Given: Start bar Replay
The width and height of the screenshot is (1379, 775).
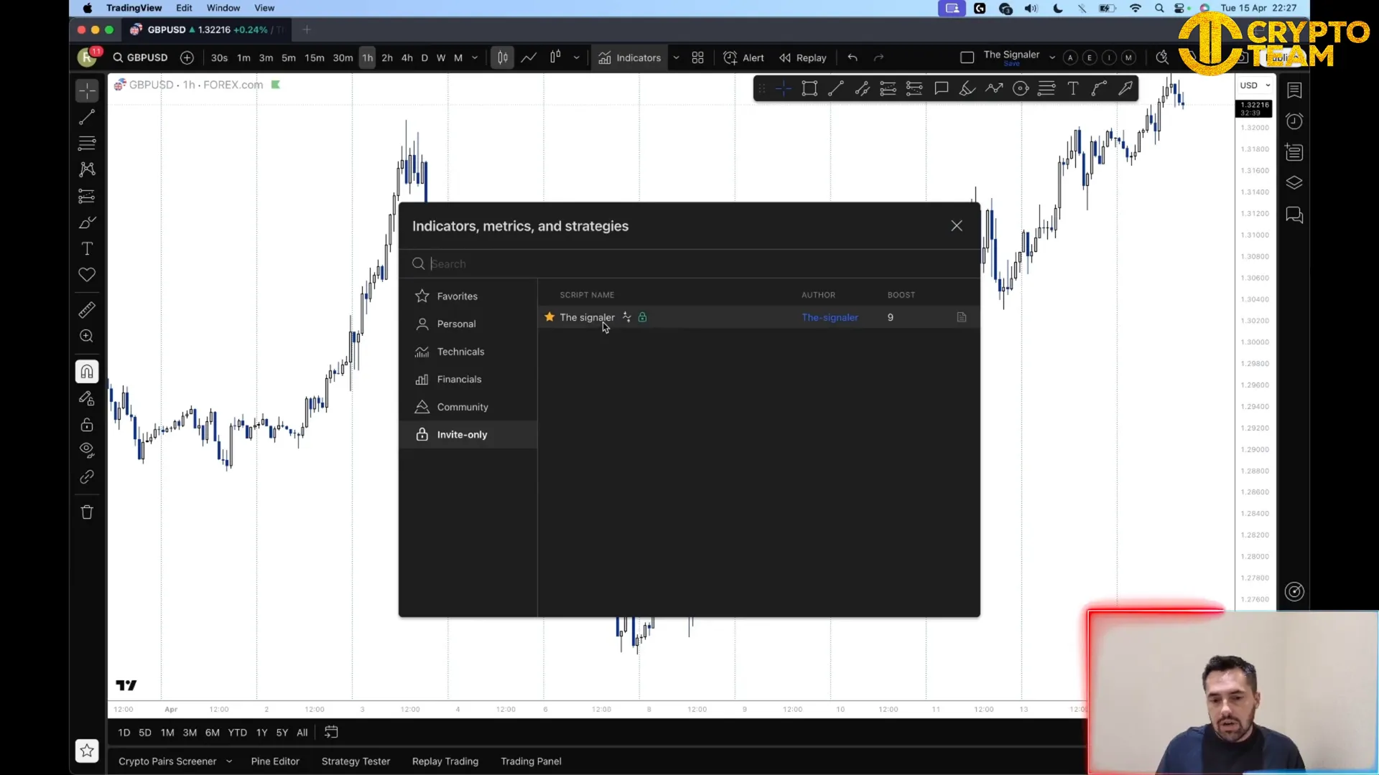Looking at the screenshot, I should coord(803,57).
